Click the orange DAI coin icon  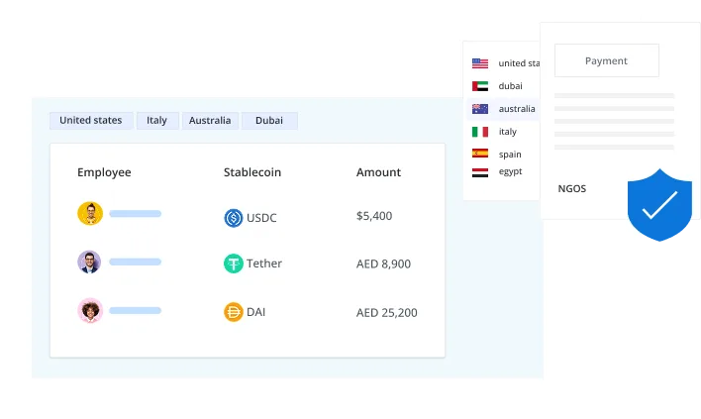pyautogui.click(x=234, y=312)
